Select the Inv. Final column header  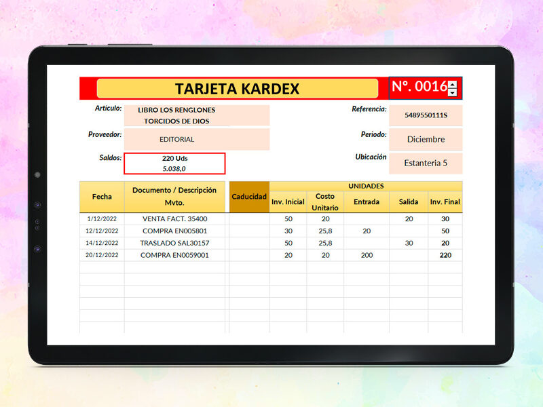445,201
